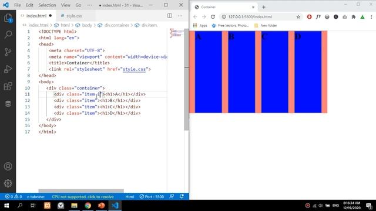This screenshot has width=376, height=211.
Task: Click the Chrome address bar URL
Action: click(x=250, y=17)
